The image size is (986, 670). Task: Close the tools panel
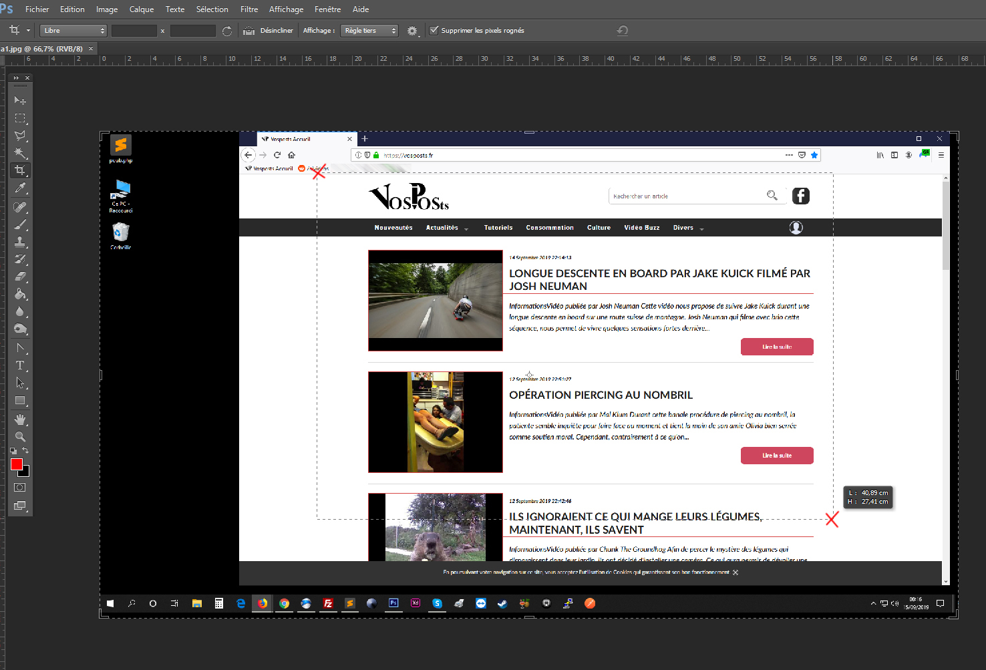click(27, 78)
